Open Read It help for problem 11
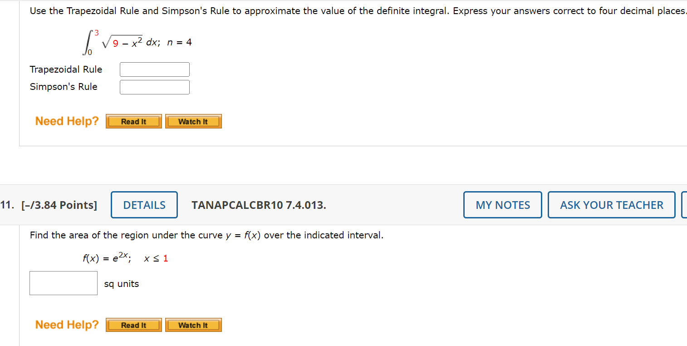 [x=133, y=325]
